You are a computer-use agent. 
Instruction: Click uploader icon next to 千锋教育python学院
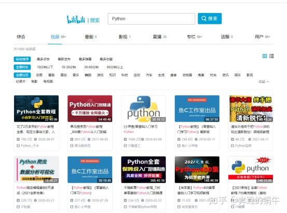[x=126, y=207]
